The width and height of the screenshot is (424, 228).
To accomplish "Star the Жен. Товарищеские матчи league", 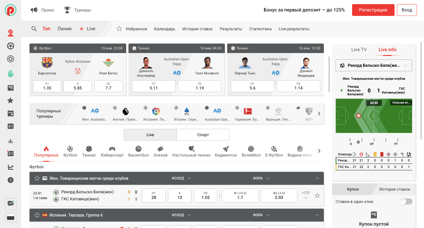I will 37,178.
